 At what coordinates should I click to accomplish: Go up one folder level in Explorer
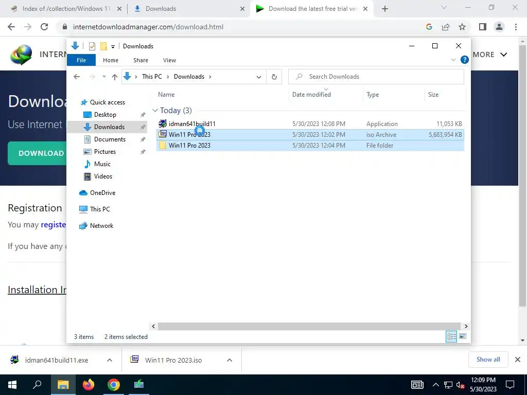pos(115,77)
